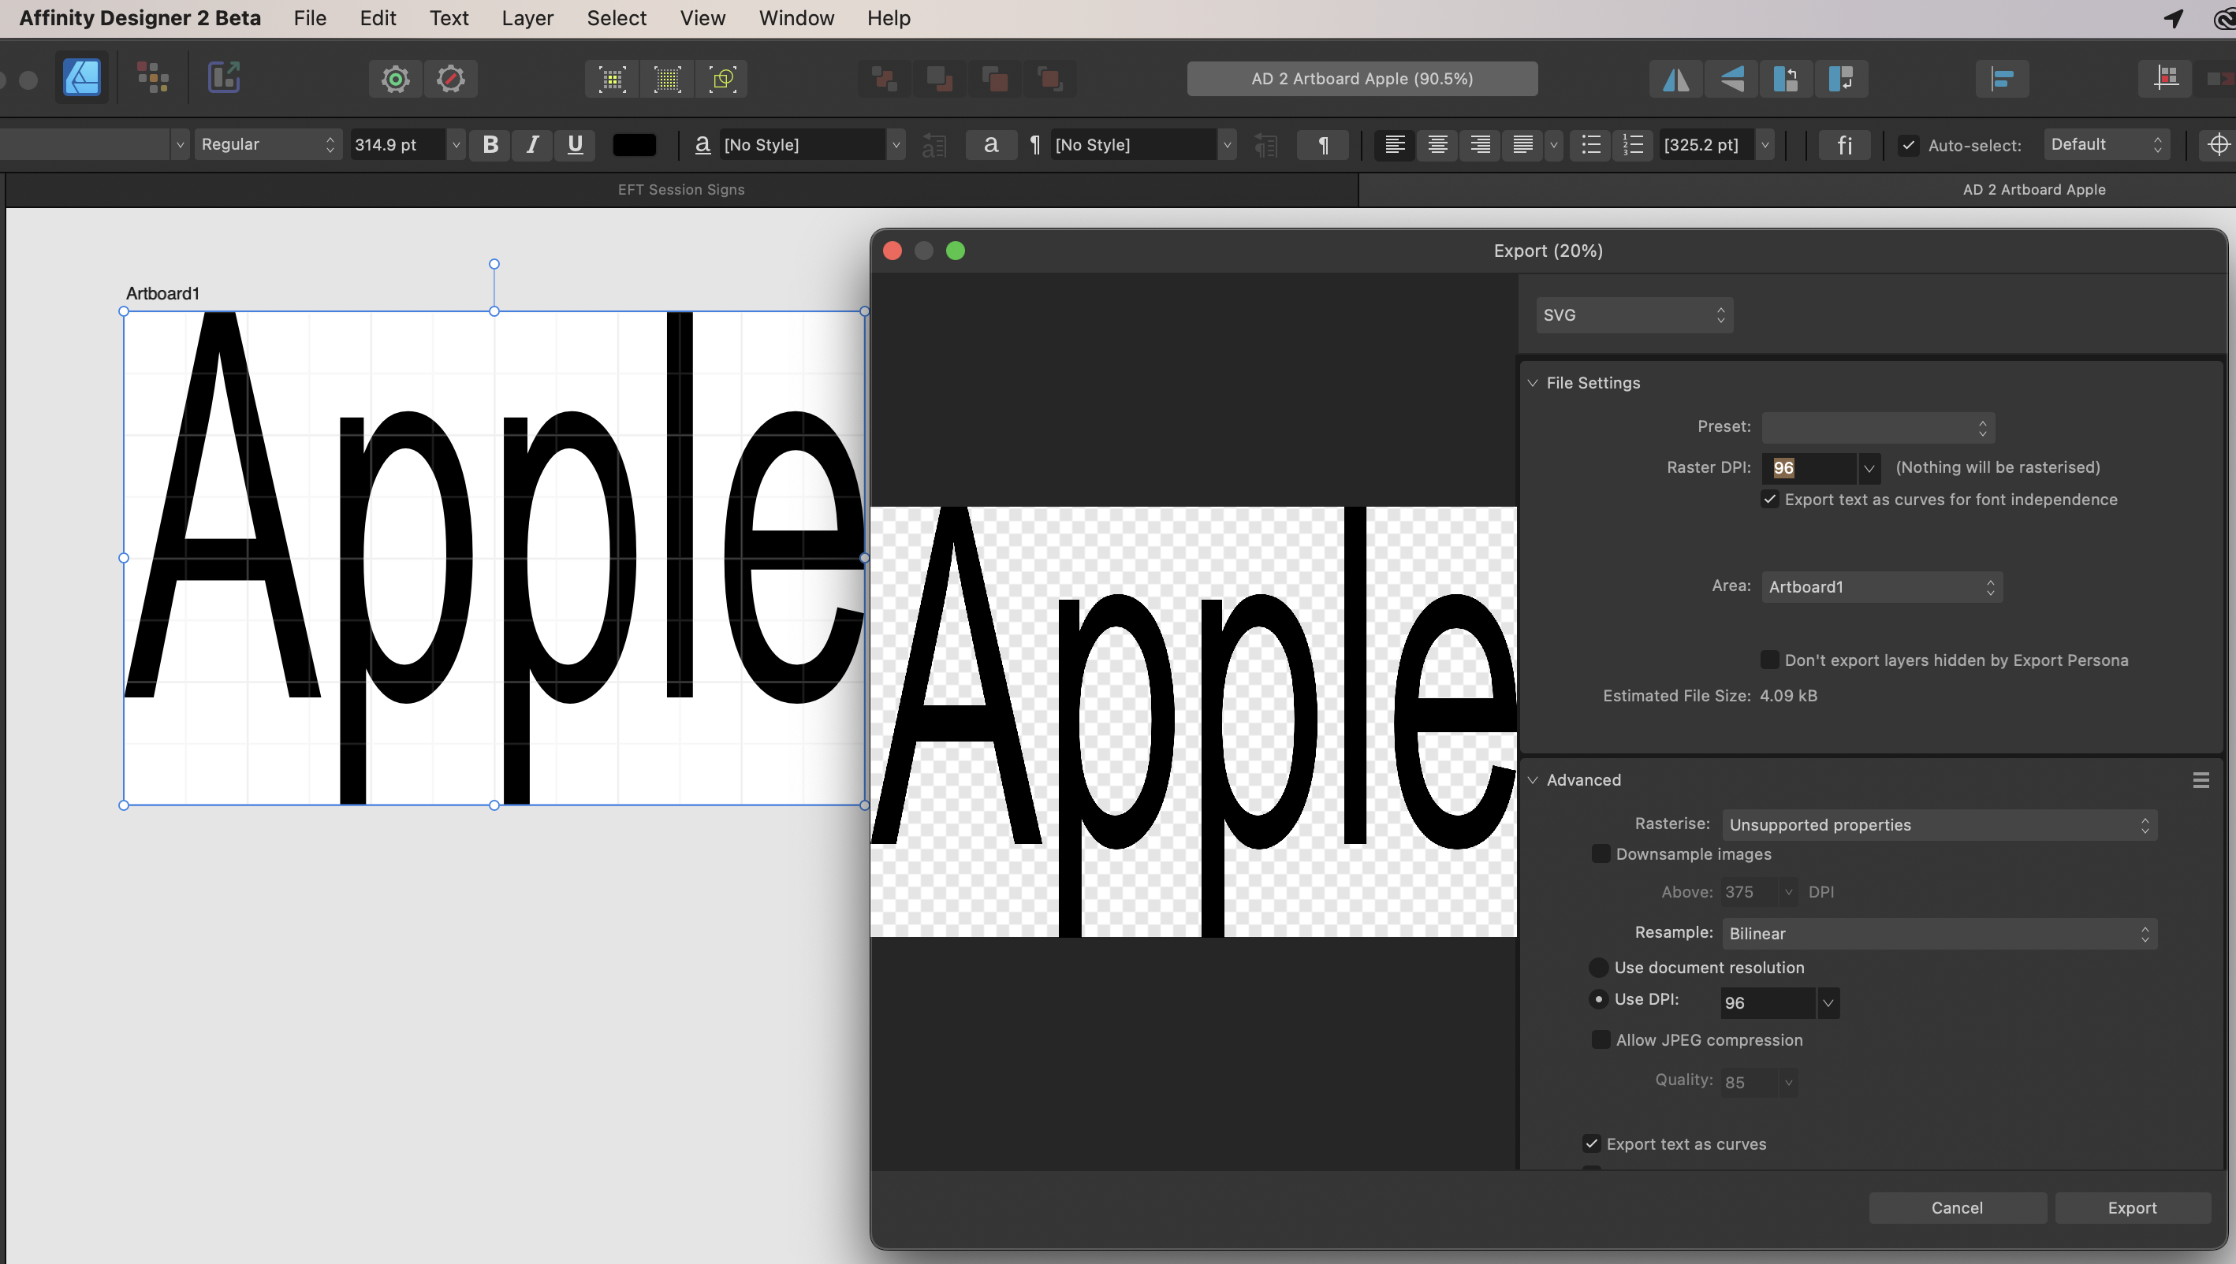Switch to Export Persona icon
2236x1264 pixels.
click(x=224, y=79)
